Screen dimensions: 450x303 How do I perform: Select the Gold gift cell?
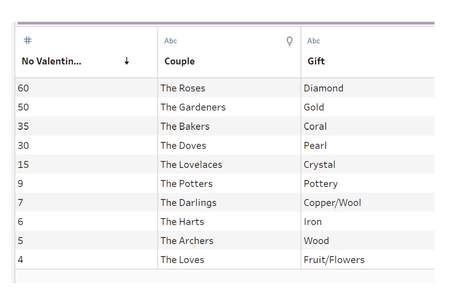coord(314,107)
